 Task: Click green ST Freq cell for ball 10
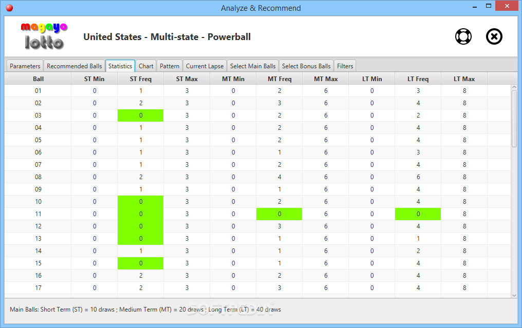tap(140, 202)
